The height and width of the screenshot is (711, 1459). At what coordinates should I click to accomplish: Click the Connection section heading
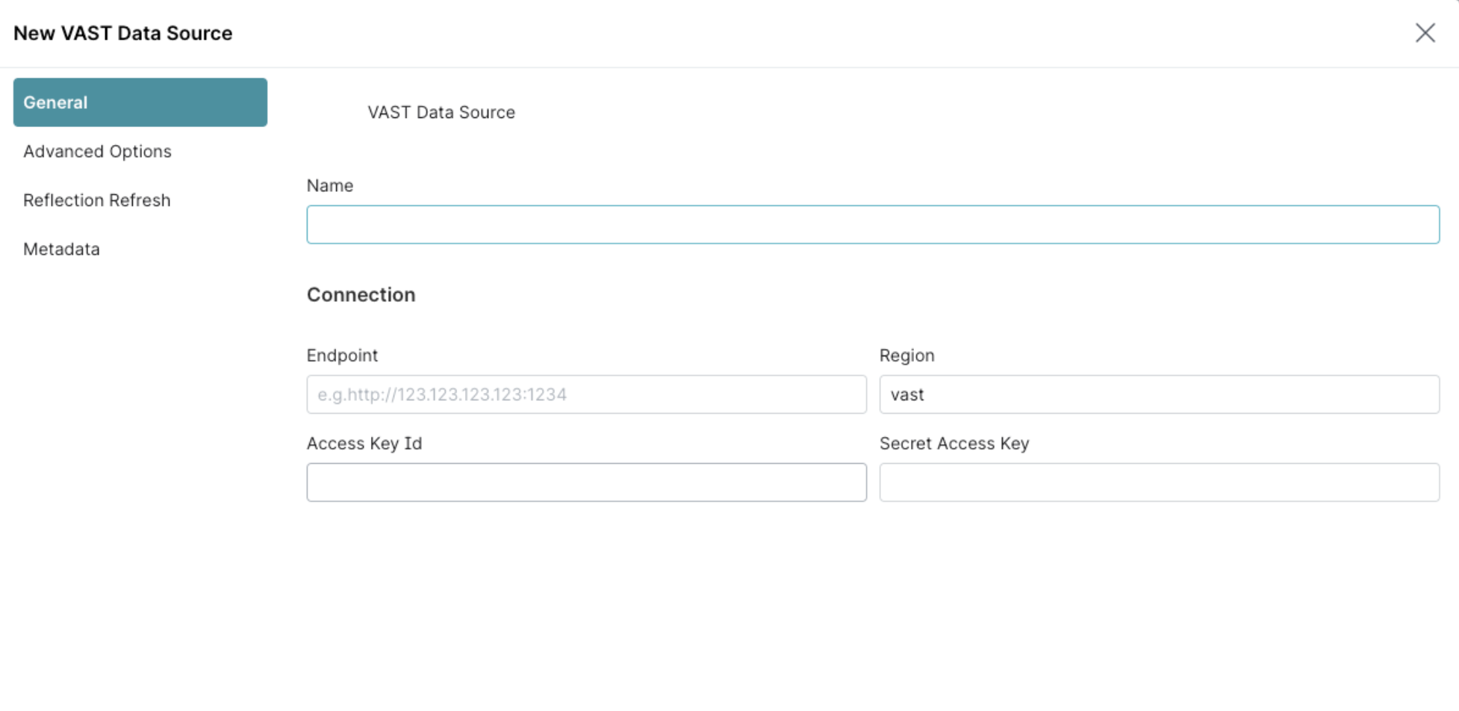pos(361,295)
